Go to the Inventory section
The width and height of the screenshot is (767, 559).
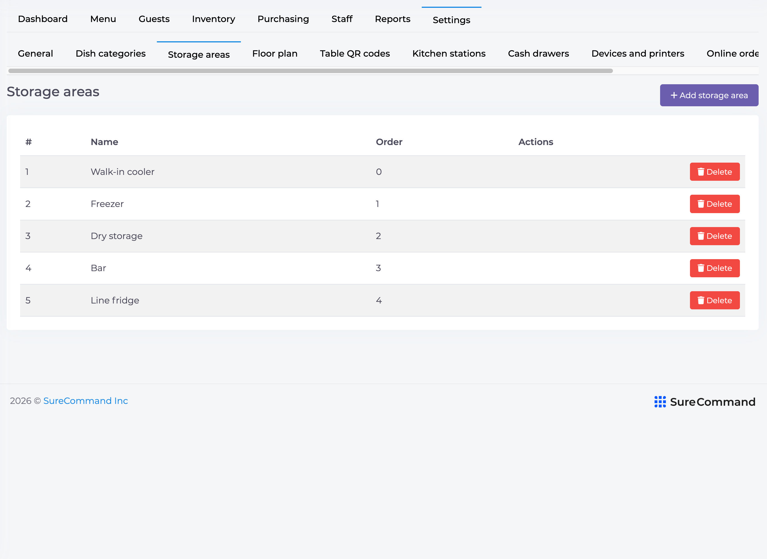tap(214, 19)
